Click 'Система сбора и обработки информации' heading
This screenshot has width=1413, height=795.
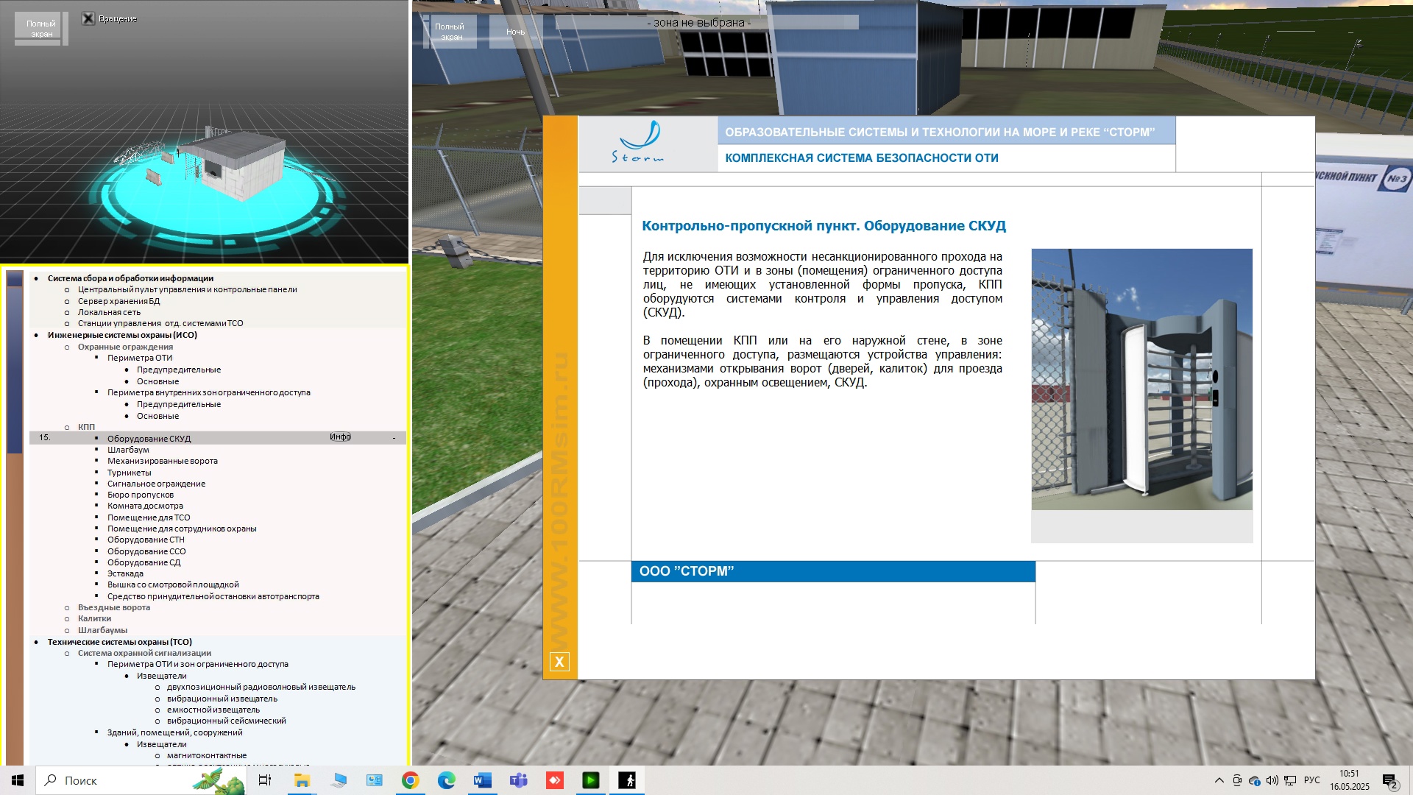tap(130, 278)
